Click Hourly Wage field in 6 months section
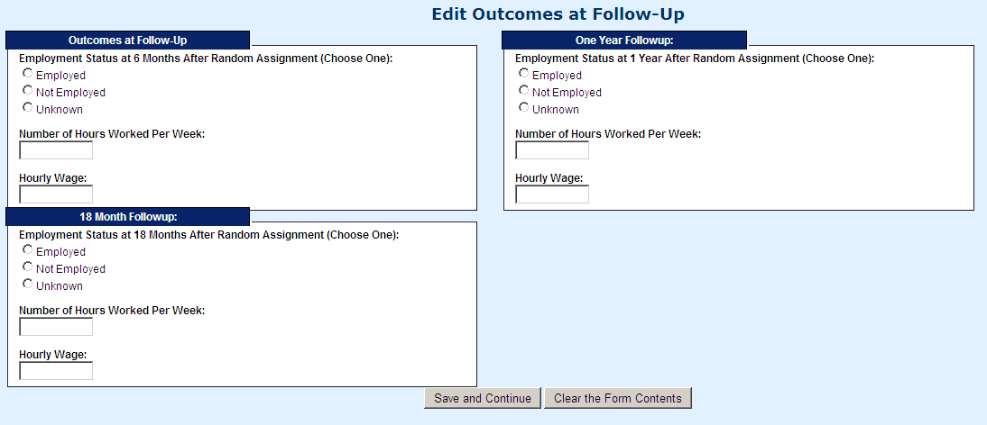The height and width of the screenshot is (425, 987). coord(56,194)
